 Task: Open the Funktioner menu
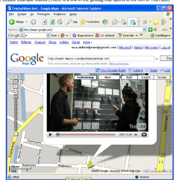pos(60,14)
